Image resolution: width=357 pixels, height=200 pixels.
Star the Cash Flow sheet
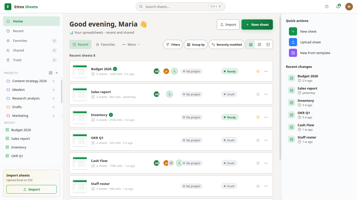tap(258, 163)
